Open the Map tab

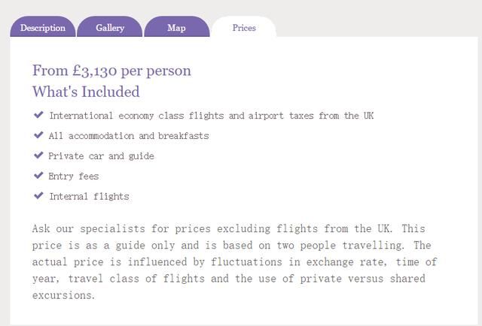coord(177,27)
